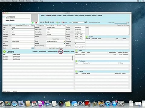This screenshot has width=145, height=108.
Task: Click the Quick Find magnifier icon
Action: (x=128, y=23)
